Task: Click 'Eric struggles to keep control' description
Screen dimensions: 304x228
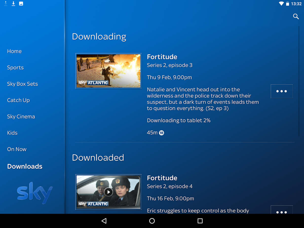Action: pos(198,211)
